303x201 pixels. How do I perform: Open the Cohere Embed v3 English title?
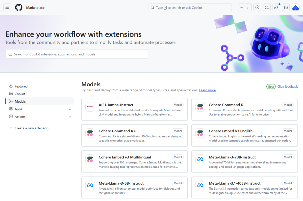(231, 131)
